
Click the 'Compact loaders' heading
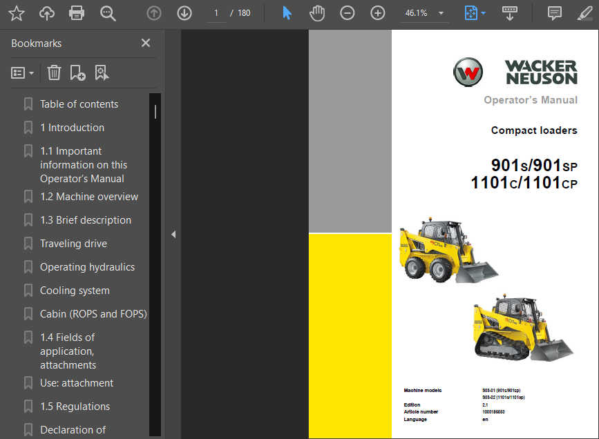[534, 130]
